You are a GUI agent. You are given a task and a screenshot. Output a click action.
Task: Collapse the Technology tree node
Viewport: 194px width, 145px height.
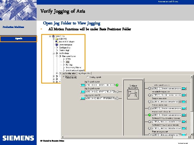[54, 53]
